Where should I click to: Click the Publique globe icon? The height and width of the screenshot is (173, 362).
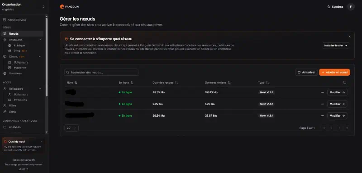coord(10,46)
